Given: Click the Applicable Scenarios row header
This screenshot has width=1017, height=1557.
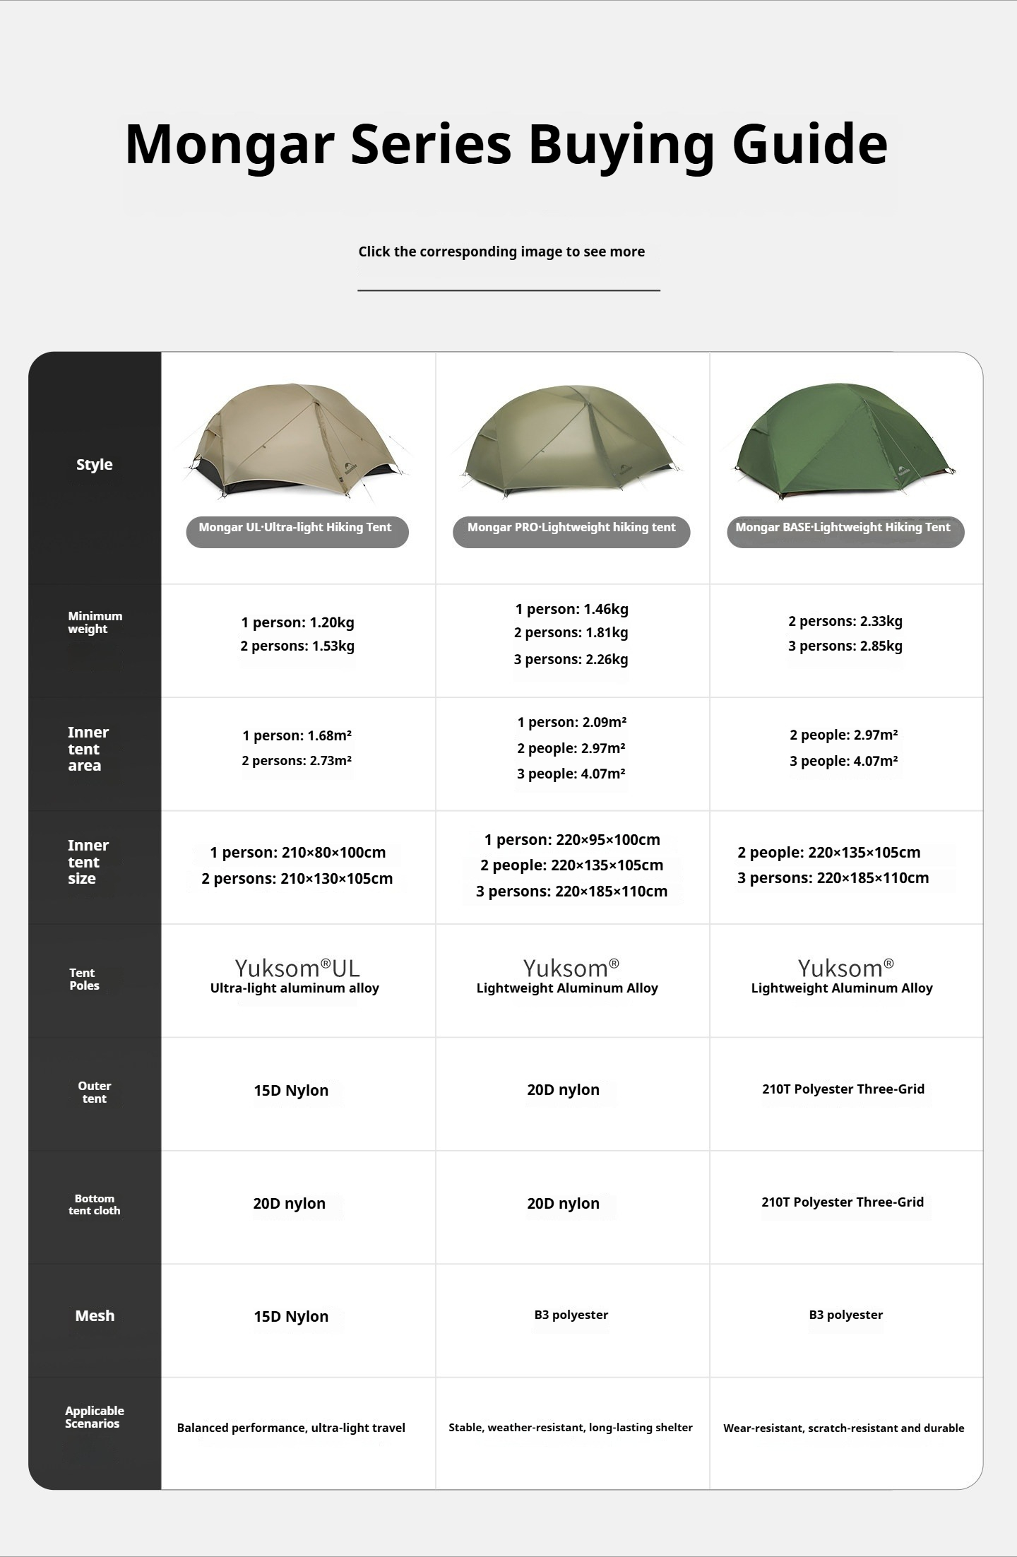Looking at the screenshot, I should [95, 1416].
